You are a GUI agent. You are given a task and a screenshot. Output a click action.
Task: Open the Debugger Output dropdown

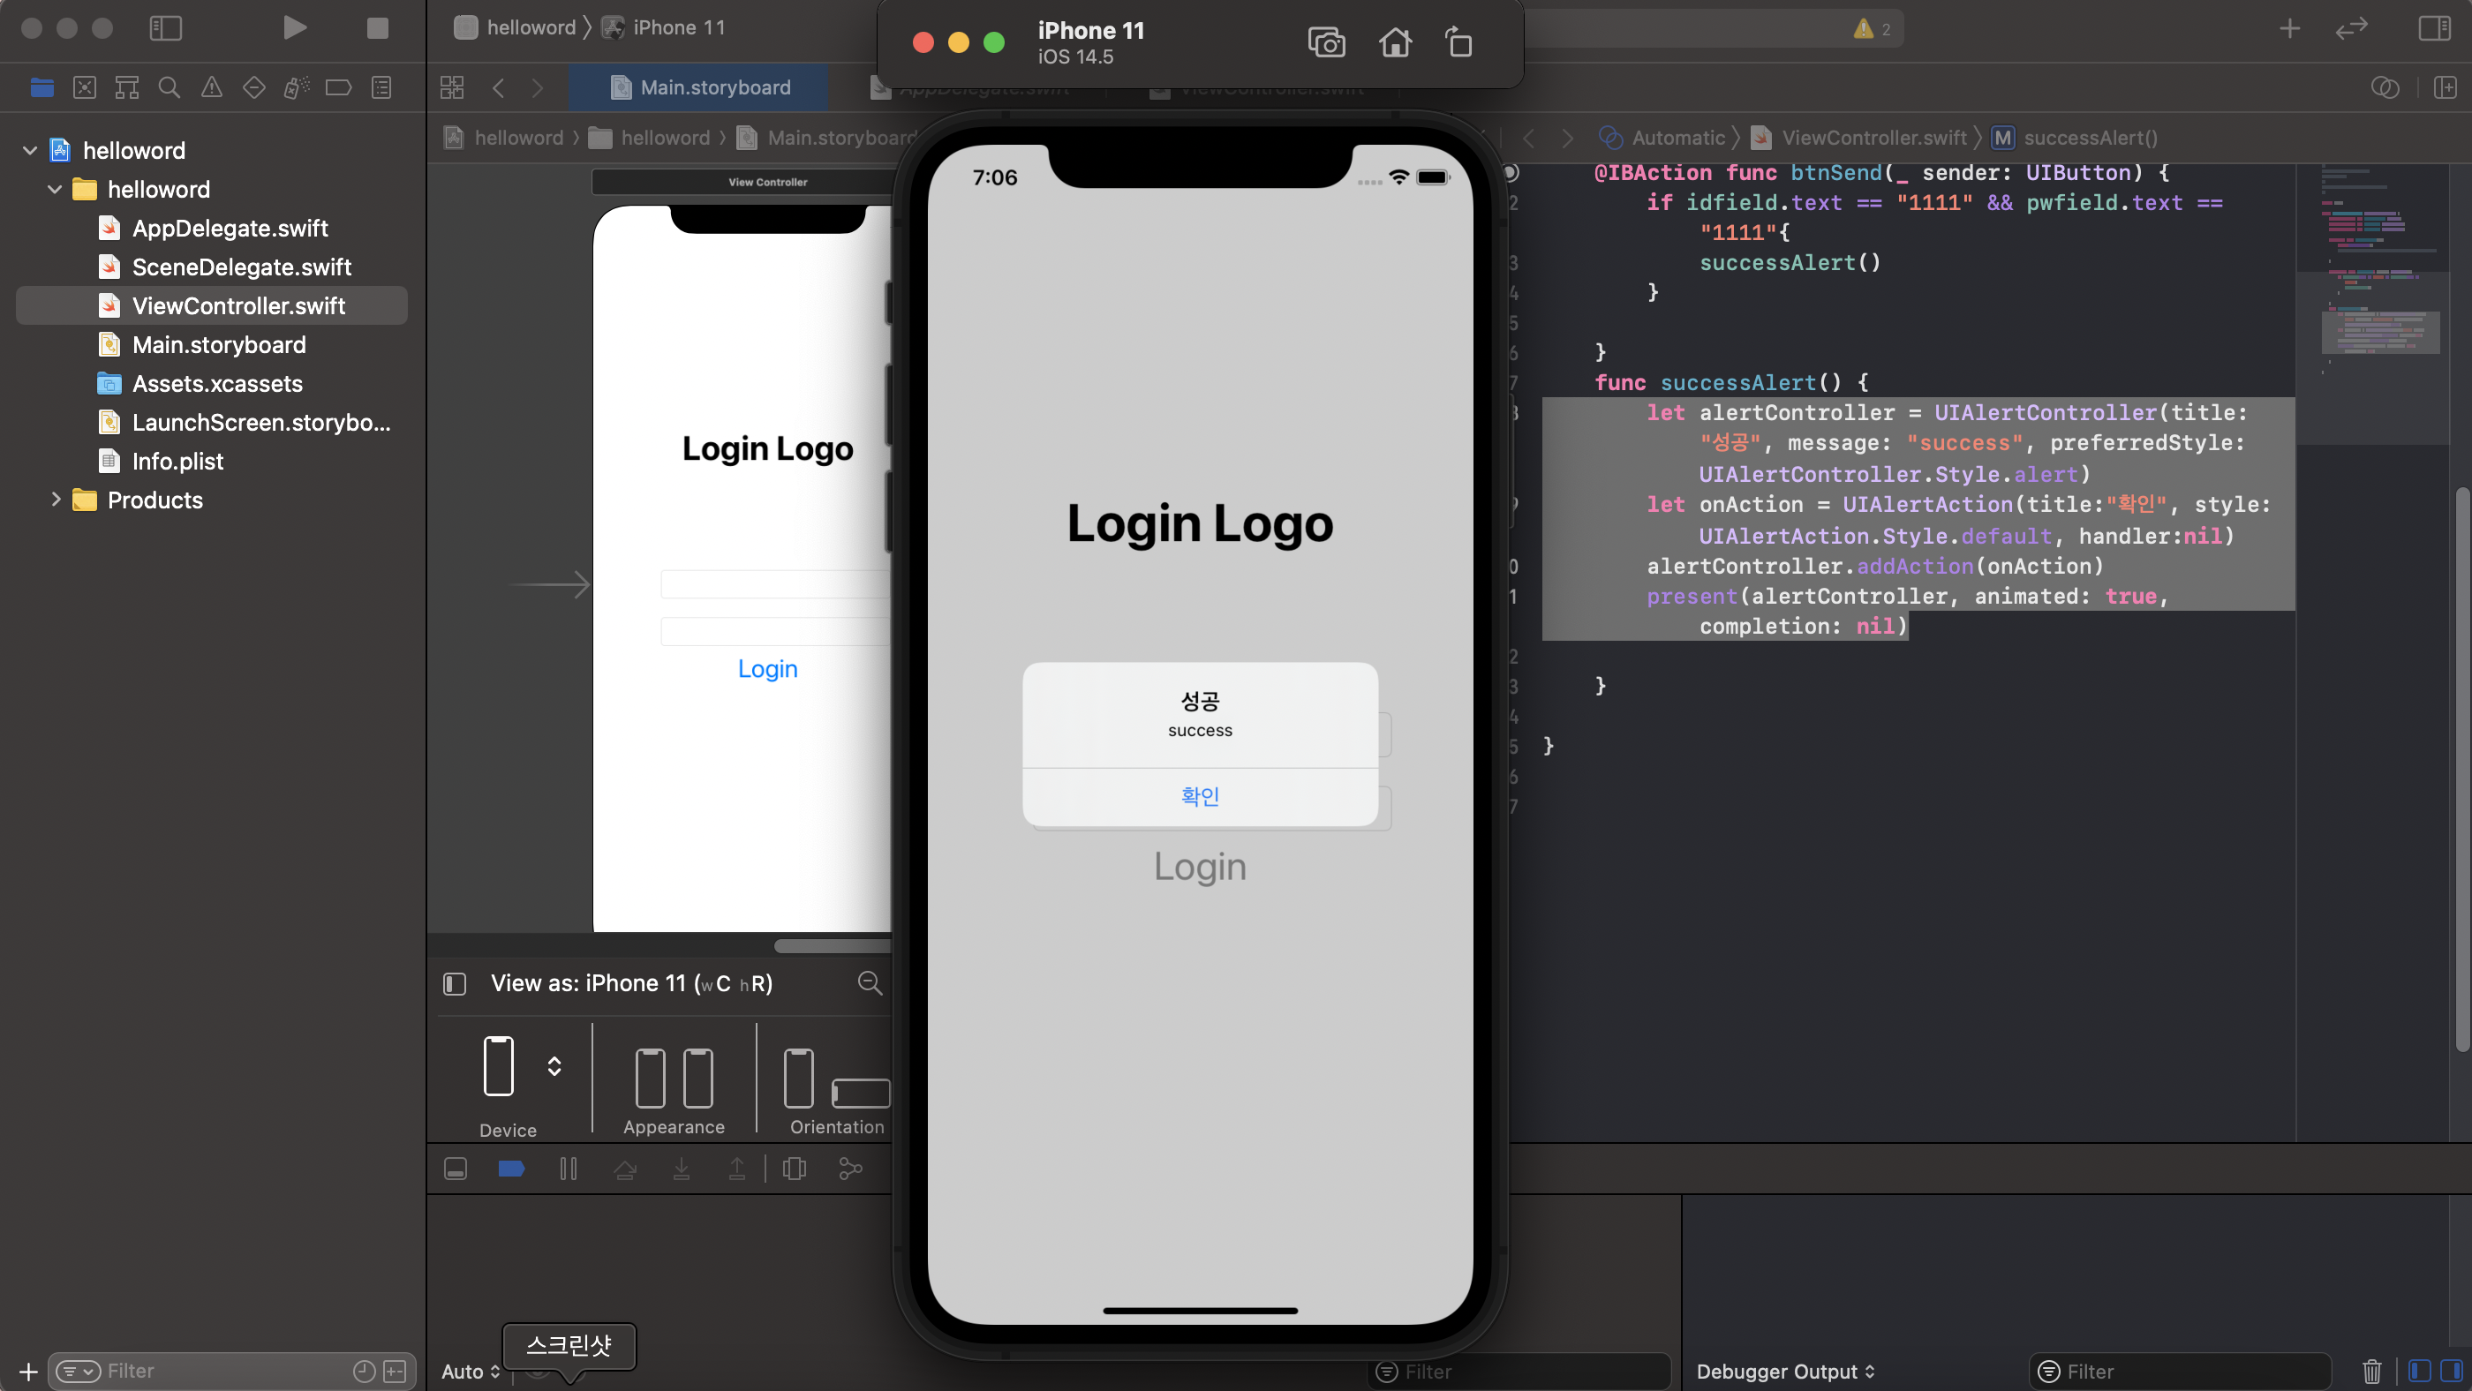coord(1784,1371)
